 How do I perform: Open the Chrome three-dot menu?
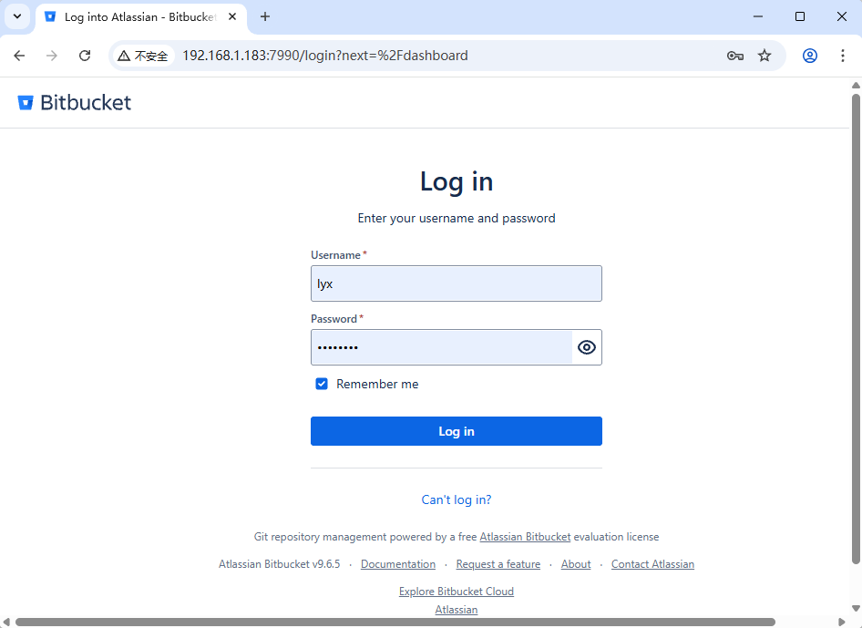(843, 56)
